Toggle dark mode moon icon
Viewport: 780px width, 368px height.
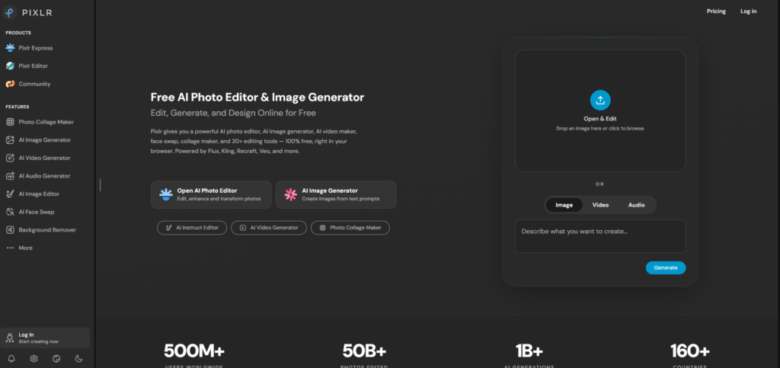pos(78,359)
